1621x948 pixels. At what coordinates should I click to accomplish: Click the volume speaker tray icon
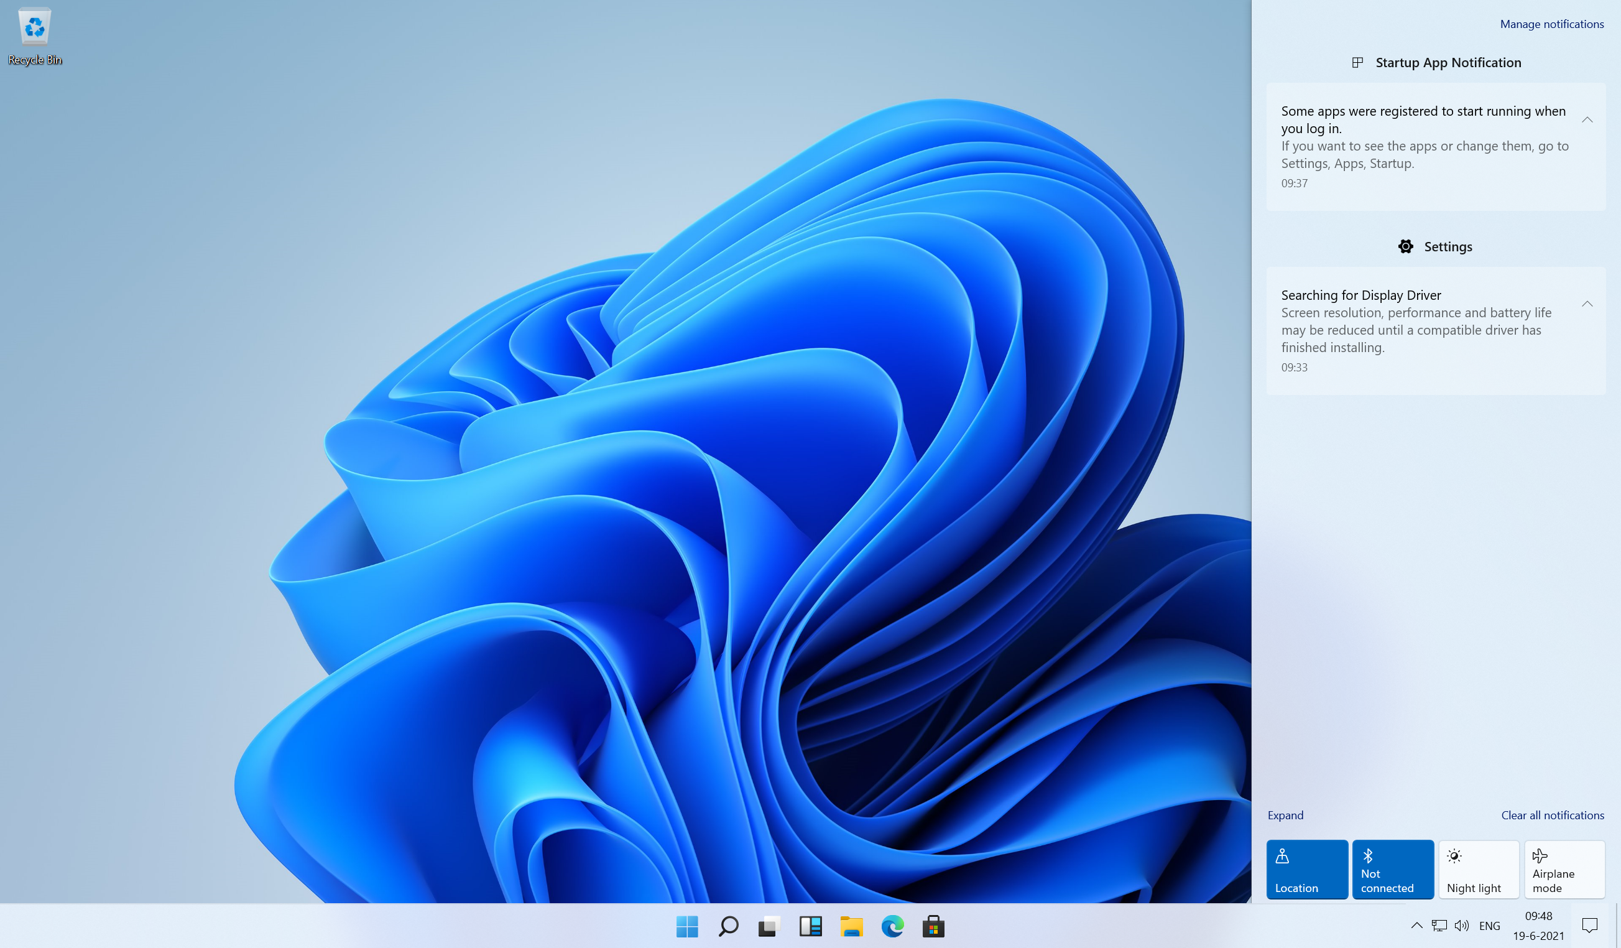(x=1461, y=926)
